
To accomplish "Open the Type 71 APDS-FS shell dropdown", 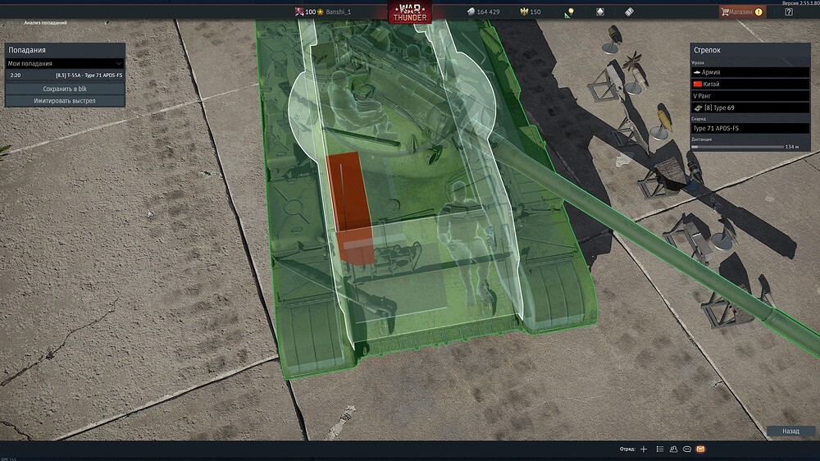I will (x=750, y=128).
